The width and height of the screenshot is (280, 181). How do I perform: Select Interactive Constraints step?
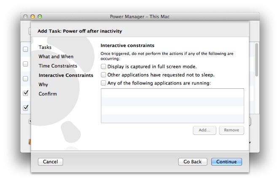point(66,75)
